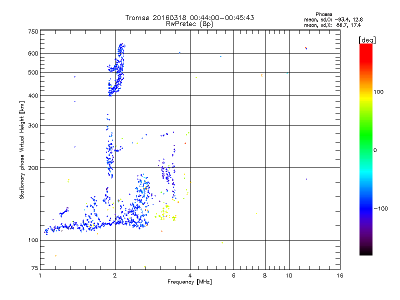Click the colorbar tick label '-100'
400x300 pixels.
pos(380,208)
